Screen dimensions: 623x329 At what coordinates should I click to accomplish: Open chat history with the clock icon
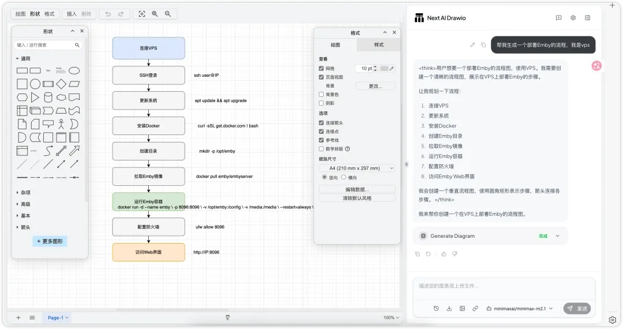(436, 308)
